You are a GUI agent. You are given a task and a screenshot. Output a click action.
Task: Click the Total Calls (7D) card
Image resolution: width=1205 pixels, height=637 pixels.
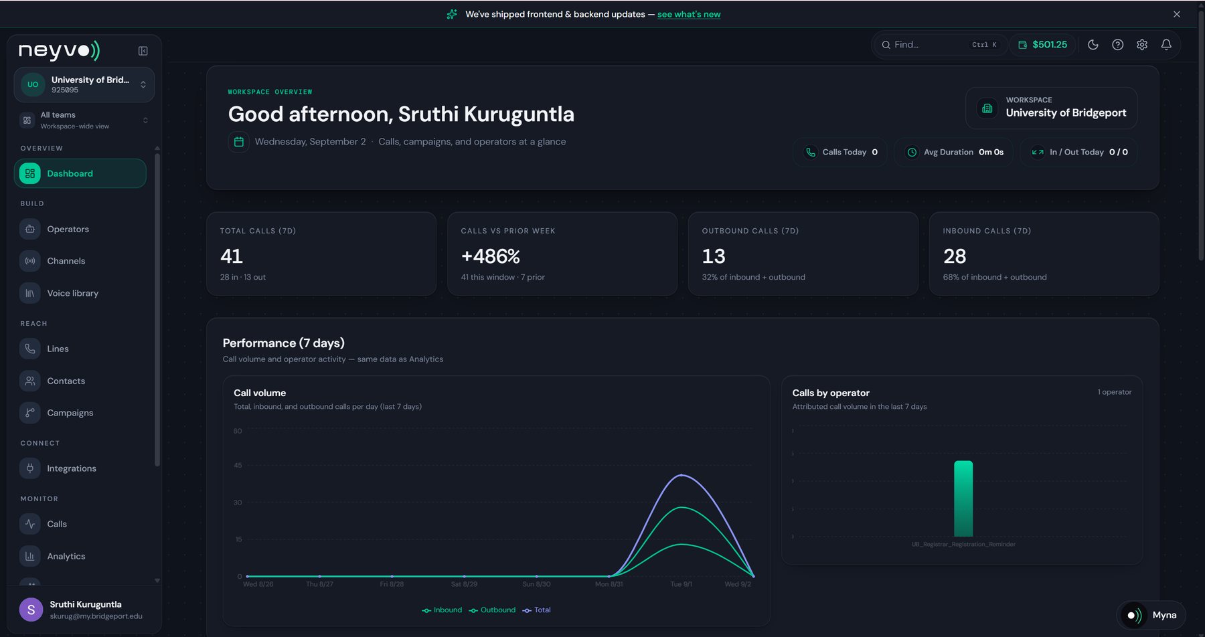tap(321, 254)
